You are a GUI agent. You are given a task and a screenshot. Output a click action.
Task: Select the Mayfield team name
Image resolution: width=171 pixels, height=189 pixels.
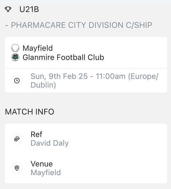tap(38, 48)
